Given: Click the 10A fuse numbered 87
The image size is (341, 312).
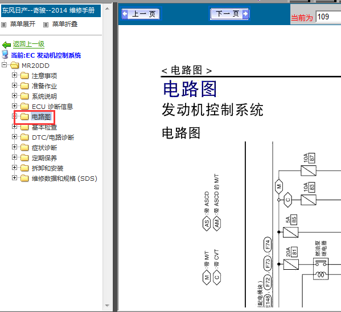Looking at the screenshot, I should (x=309, y=171).
